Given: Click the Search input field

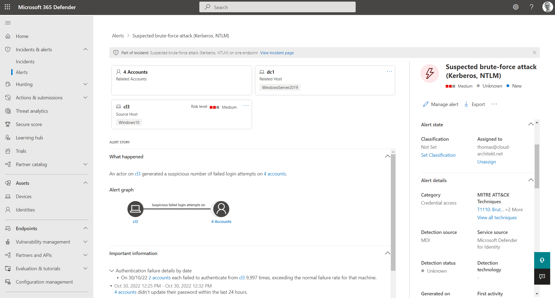Looking at the screenshot, I should [x=277, y=7].
